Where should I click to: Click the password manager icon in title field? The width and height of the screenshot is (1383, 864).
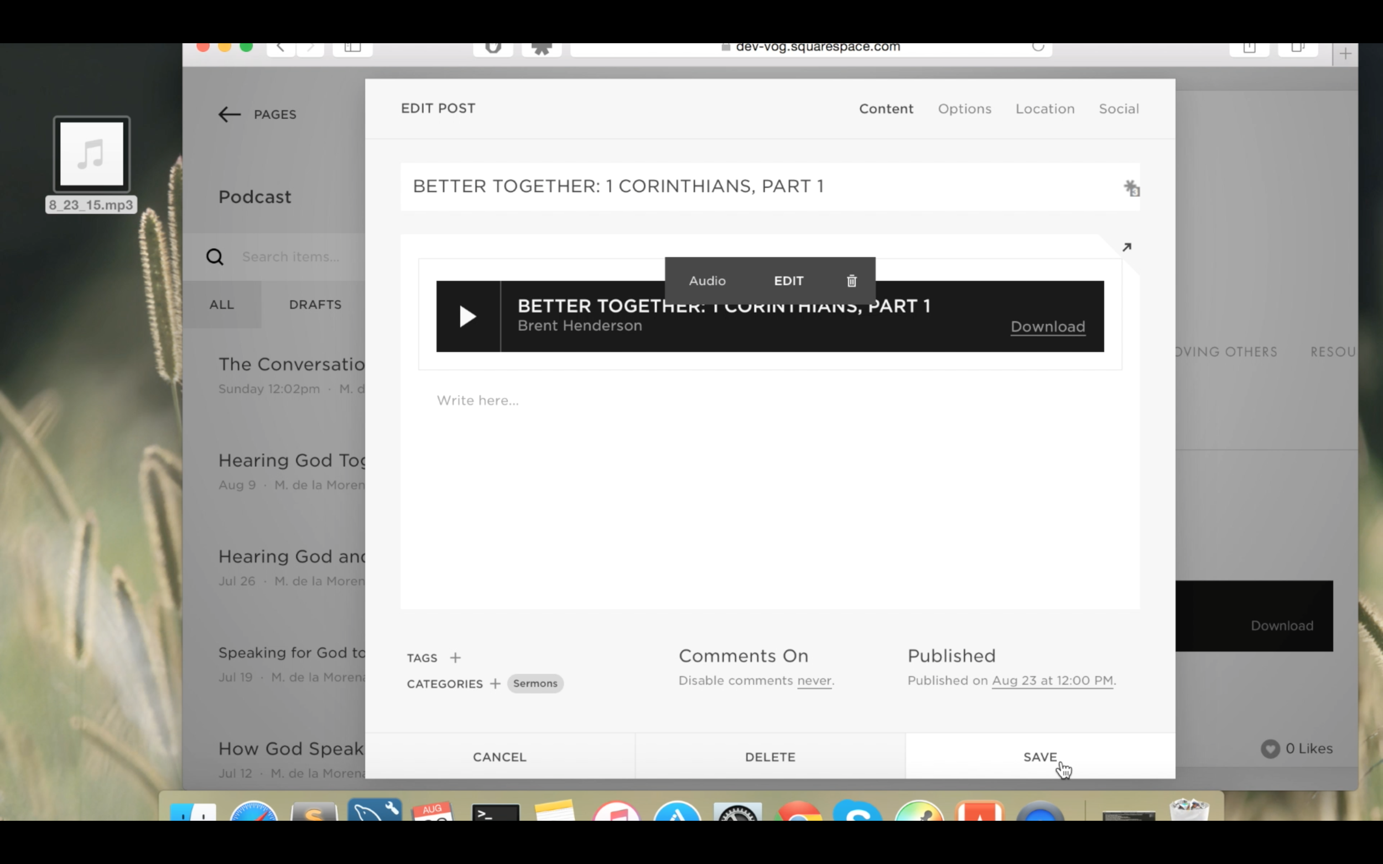pyautogui.click(x=1131, y=187)
